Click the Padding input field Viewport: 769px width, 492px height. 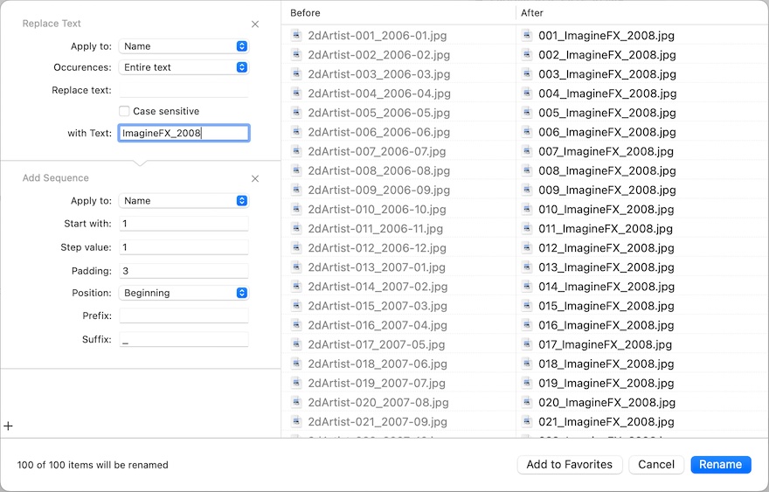pos(184,271)
